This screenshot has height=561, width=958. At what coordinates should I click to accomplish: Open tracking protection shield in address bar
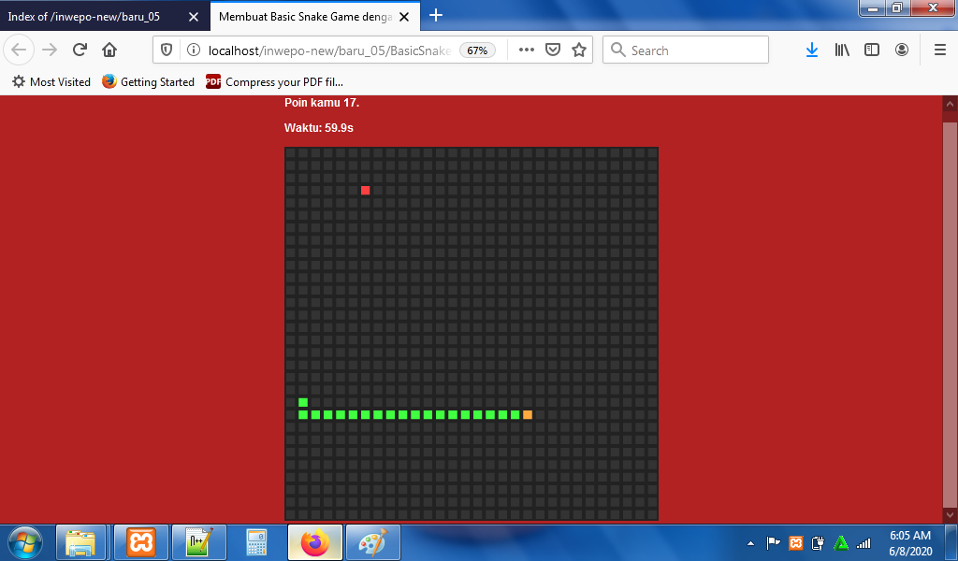[167, 50]
